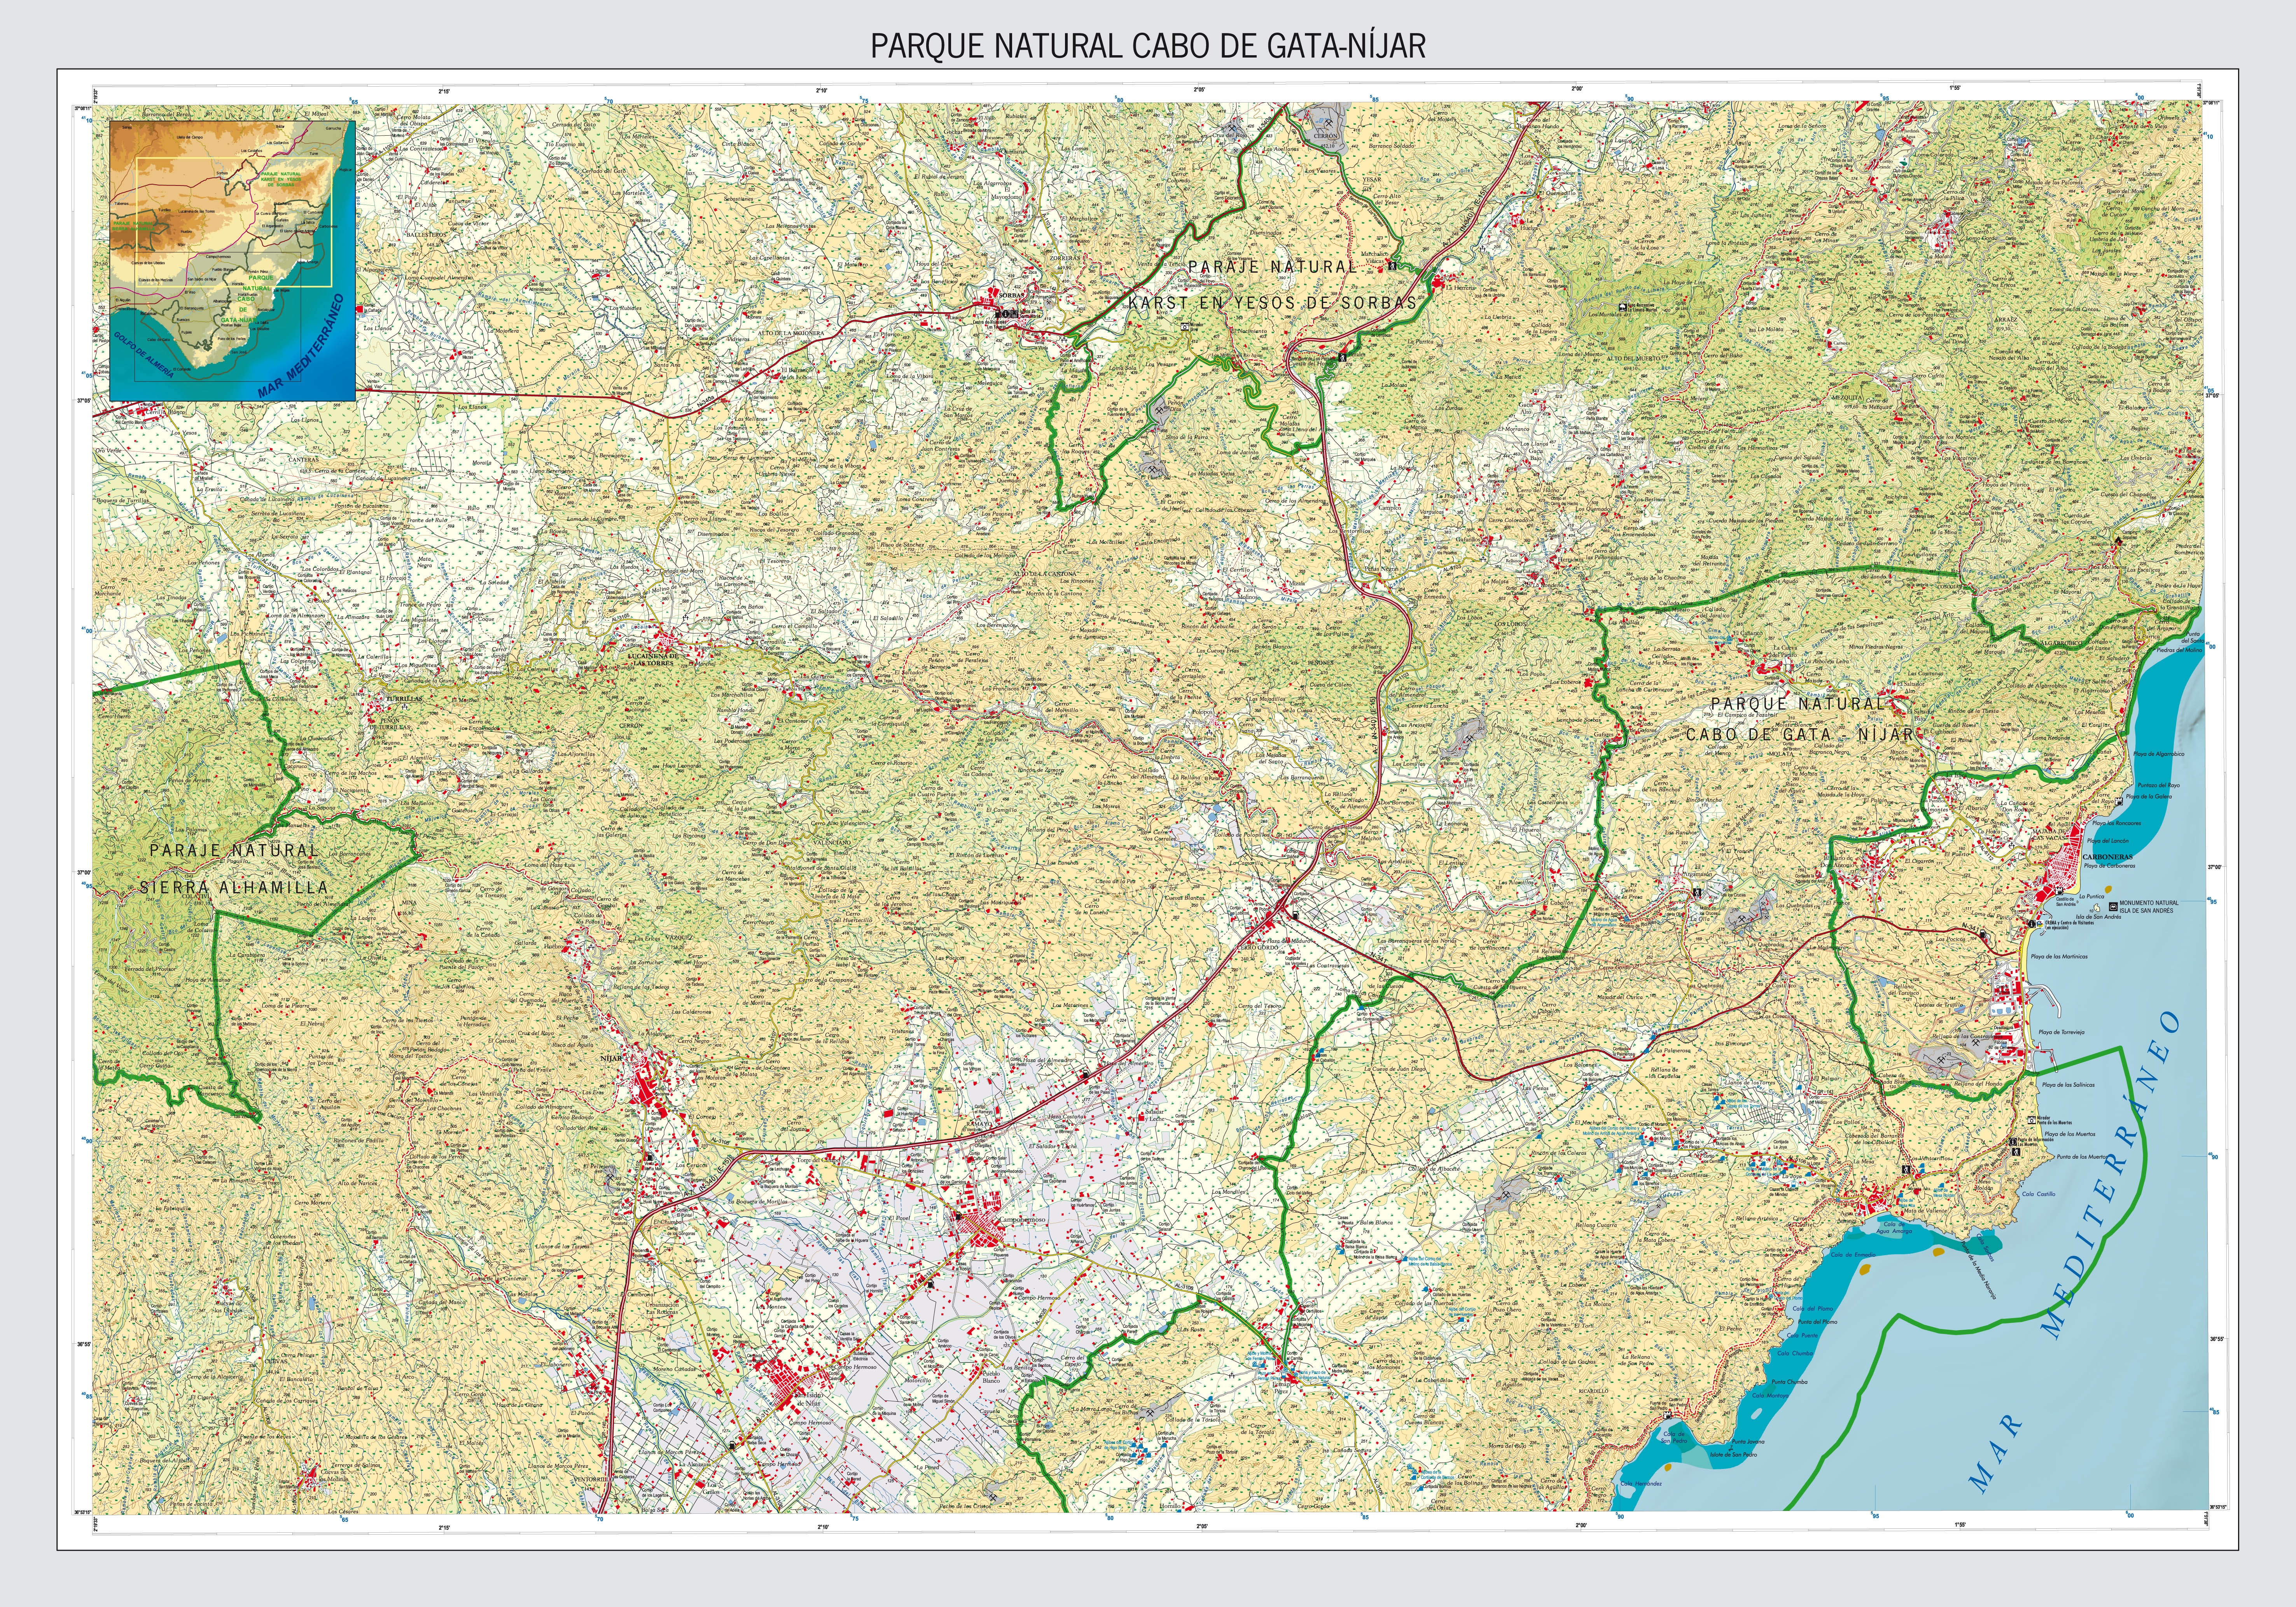Viewport: 2296px width, 1607px height.
Task: Click the castle icon at Torre del Rayo
Action: 2119,802
